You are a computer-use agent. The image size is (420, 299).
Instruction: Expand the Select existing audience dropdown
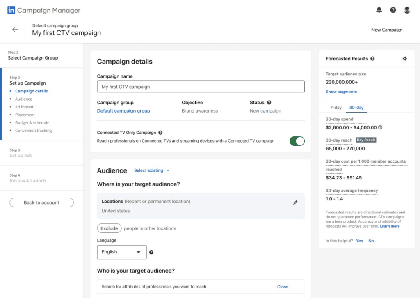pyautogui.click(x=151, y=170)
